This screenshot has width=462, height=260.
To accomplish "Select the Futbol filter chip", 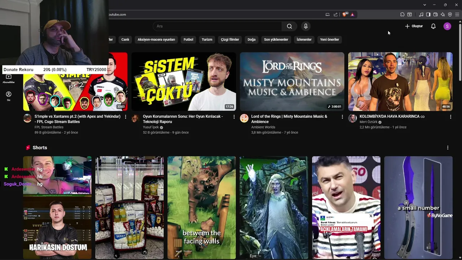I will click(188, 39).
